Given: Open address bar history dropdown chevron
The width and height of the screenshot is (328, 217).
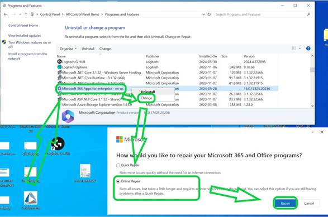Looking at the screenshot, I should tap(203, 15).
